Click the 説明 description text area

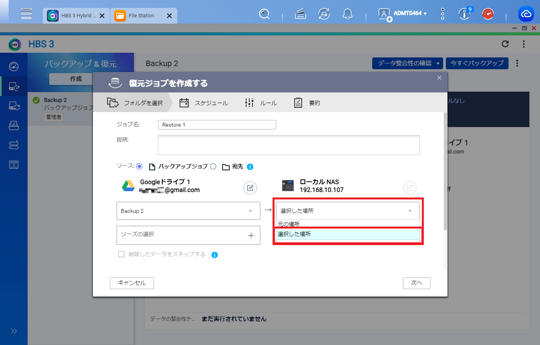pyautogui.click(x=289, y=145)
